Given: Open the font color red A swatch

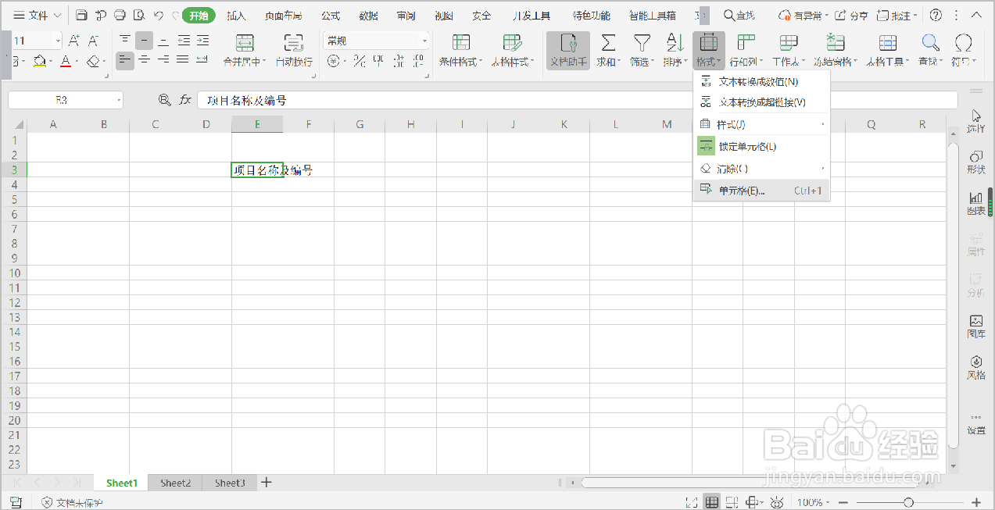Looking at the screenshot, I should pyautogui.click(x=66, y=60).
